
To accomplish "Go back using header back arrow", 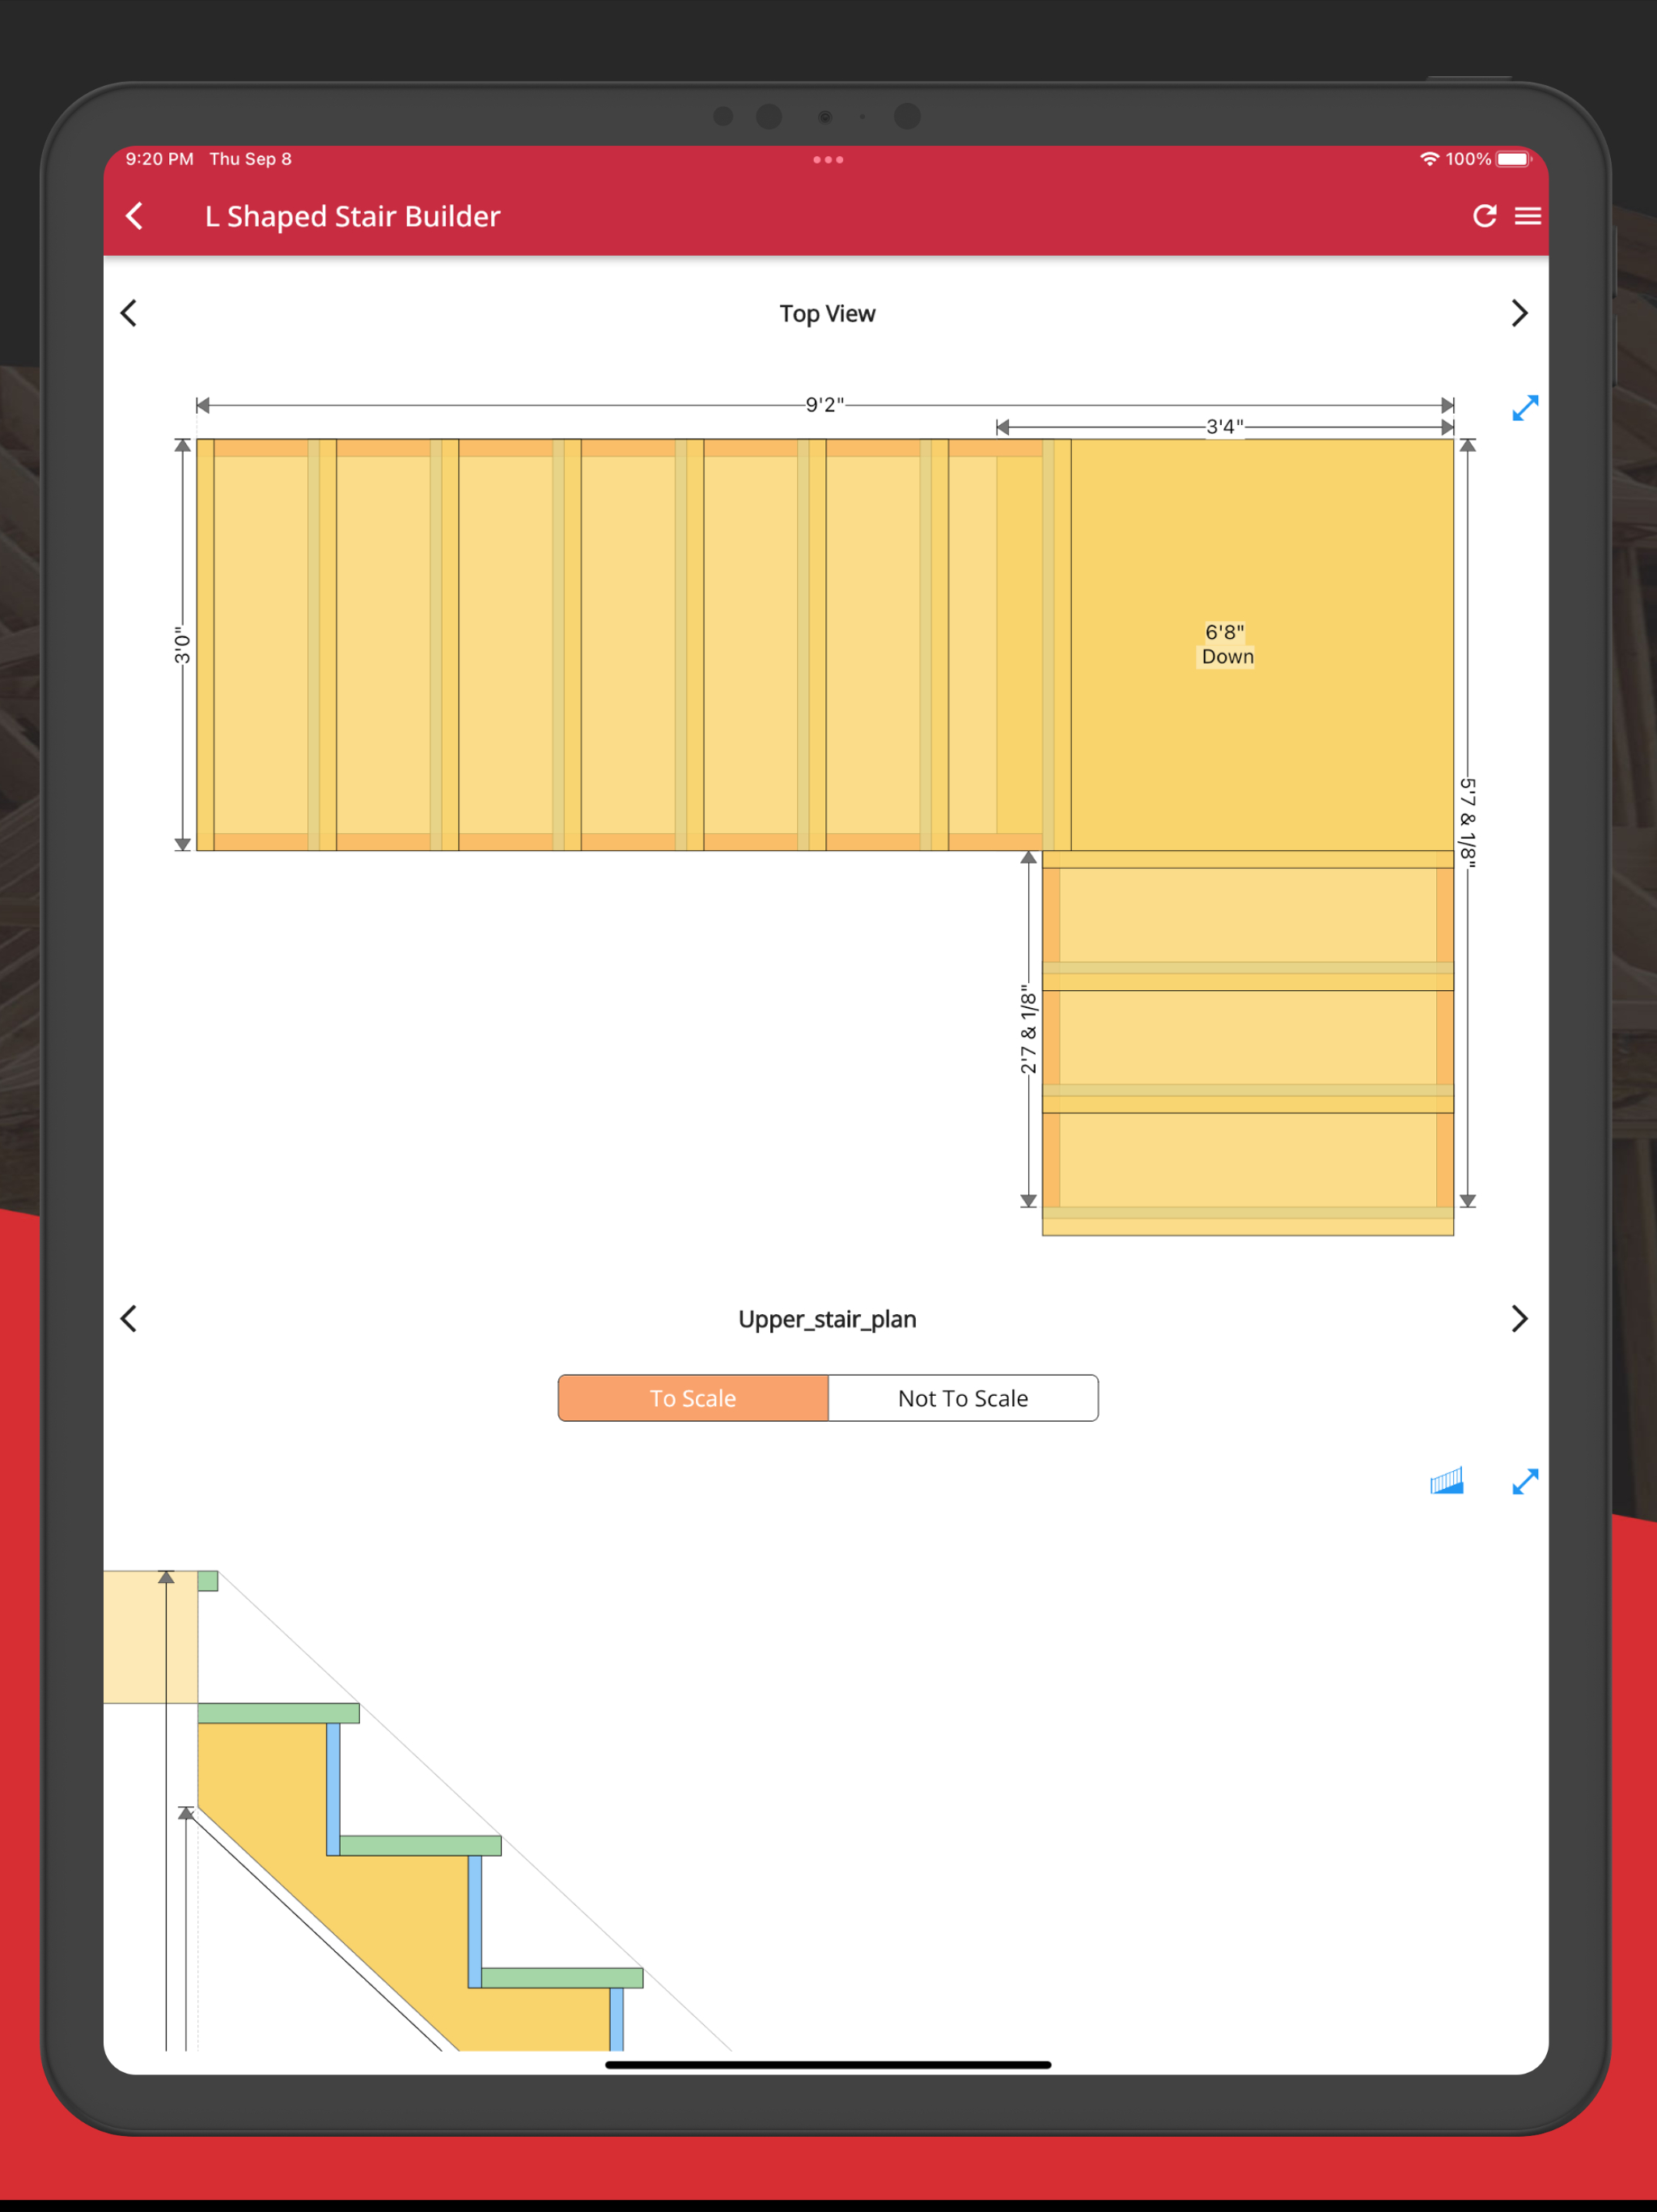I will [135, 216].
